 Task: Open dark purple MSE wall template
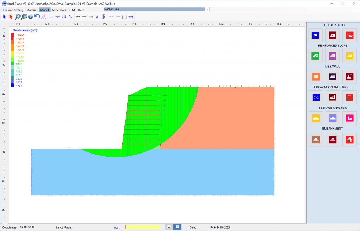point(333,77)
